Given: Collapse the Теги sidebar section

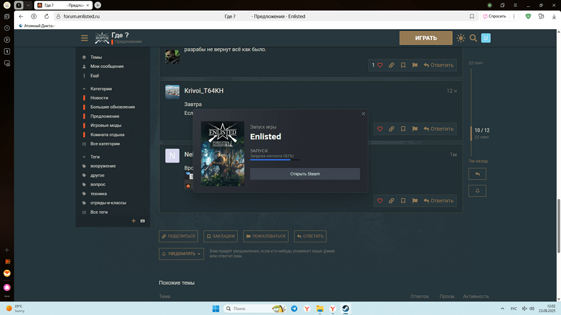Looking at the screenshot, I should 84,157.
